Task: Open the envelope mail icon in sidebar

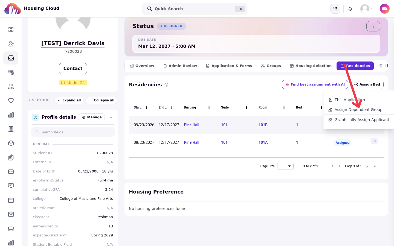Action: pos(11,172)
